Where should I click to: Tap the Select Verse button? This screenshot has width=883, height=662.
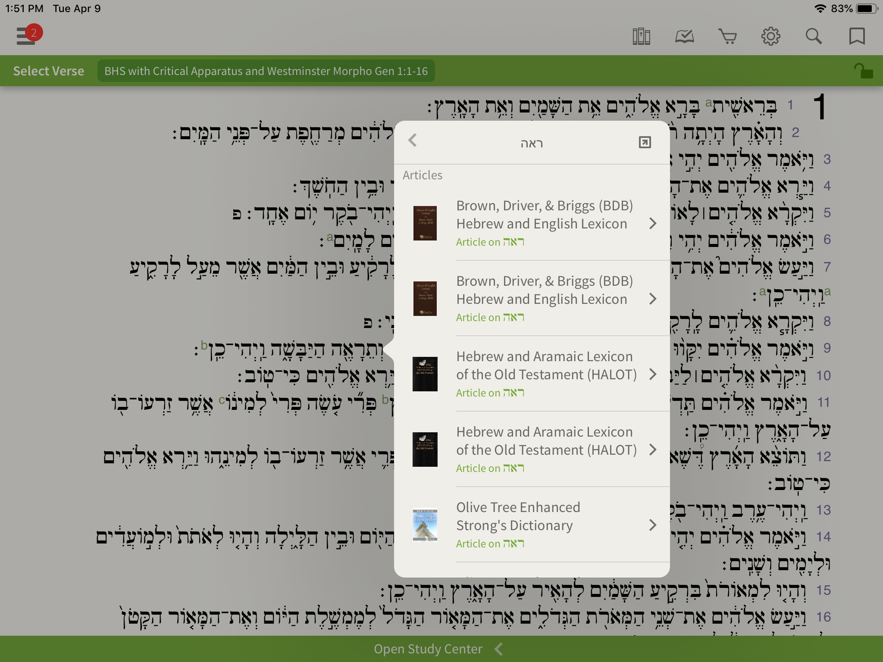click(x=49, y=71)
